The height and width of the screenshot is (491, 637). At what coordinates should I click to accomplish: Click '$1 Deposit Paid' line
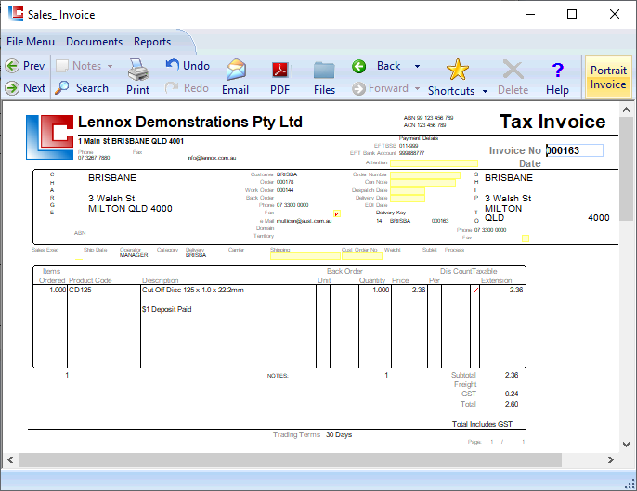(x=166, y=309)
